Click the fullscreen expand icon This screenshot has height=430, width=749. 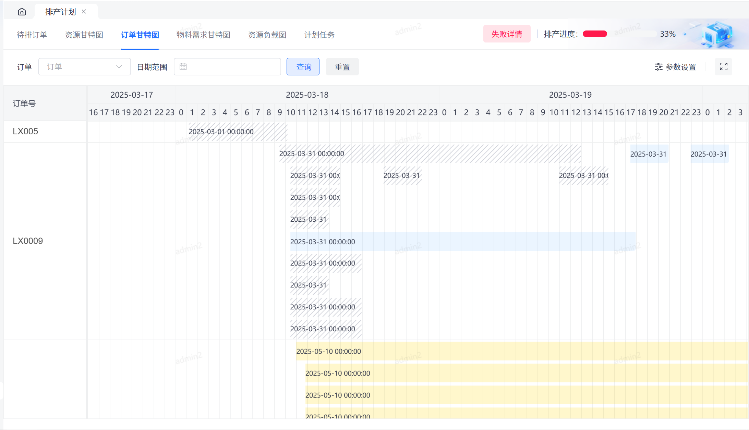723,66
